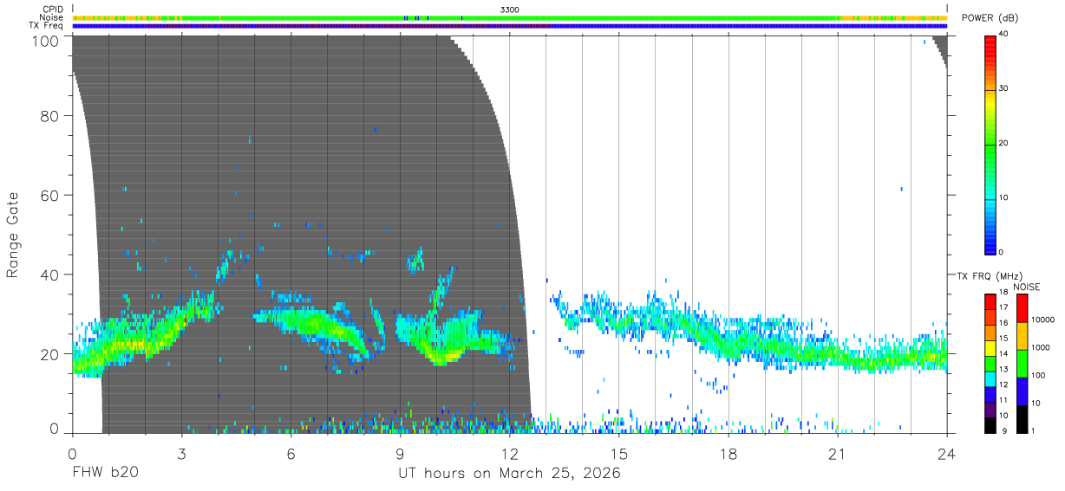Click the 12 tick on UT hours axis
1065x491 pixels.
(x=510, y=454)
